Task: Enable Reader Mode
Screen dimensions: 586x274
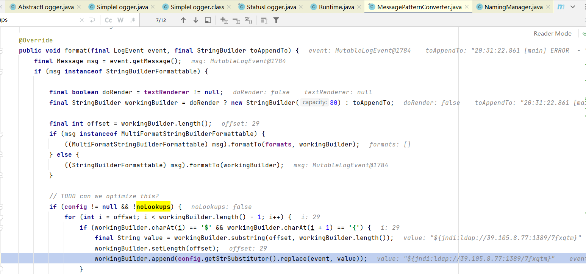Action: 553,33
